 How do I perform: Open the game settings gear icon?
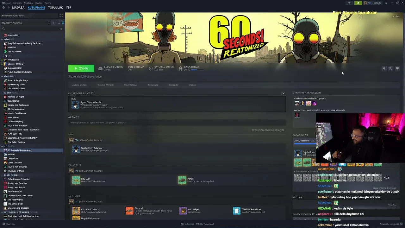(384, 68)
